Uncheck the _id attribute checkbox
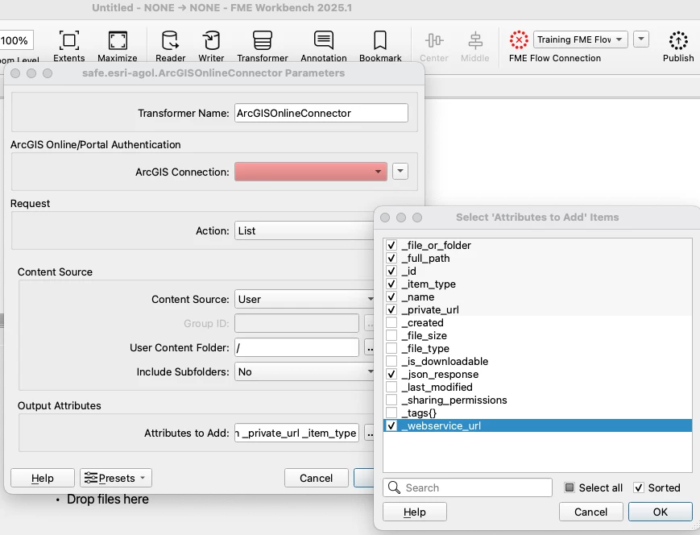The image size is (700, 535). 391,271
